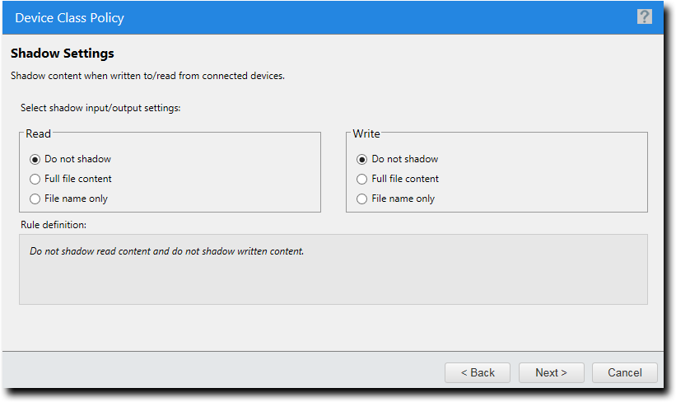Enable Write 'Full file content' shadowing
This screenshot has width=676, height=402.
(361, 179)
